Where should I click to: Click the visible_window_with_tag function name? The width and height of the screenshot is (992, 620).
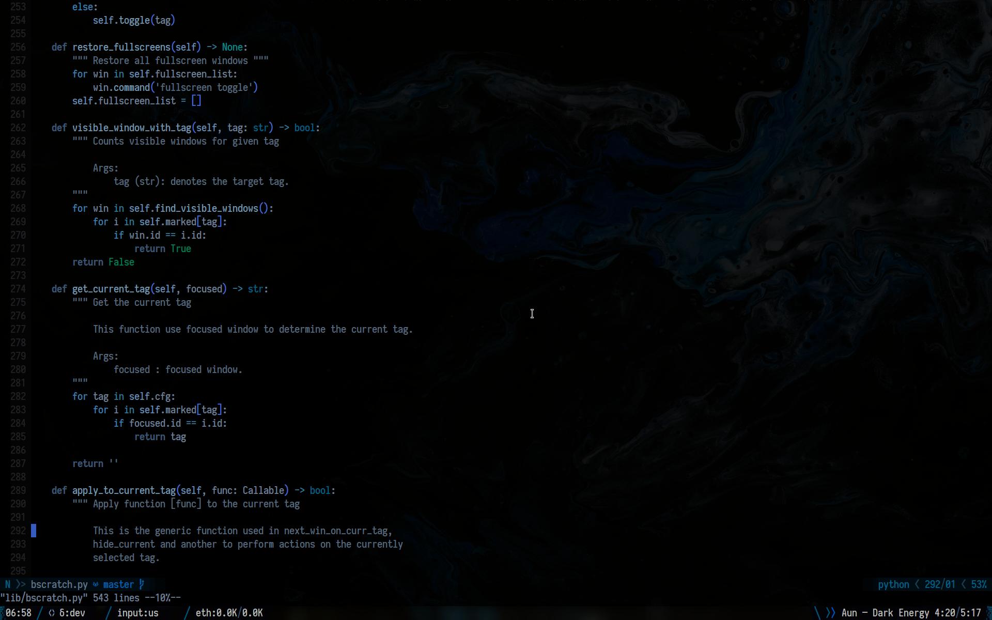point(132,128)
